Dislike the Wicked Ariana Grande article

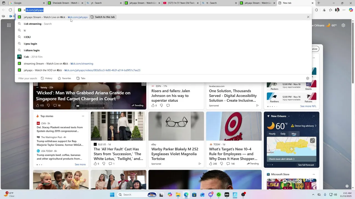(48, 105)
